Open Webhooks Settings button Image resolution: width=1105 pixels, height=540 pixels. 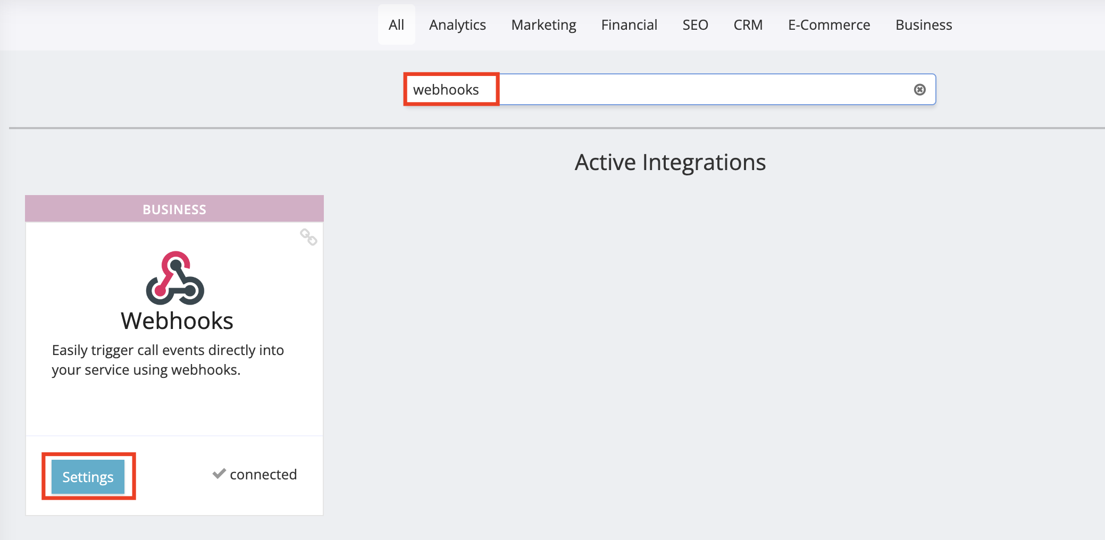tap(88, 477)
